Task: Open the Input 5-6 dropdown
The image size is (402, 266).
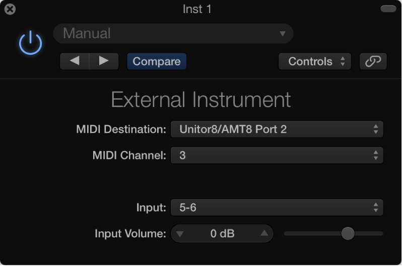Action: (x=277, y=207)
